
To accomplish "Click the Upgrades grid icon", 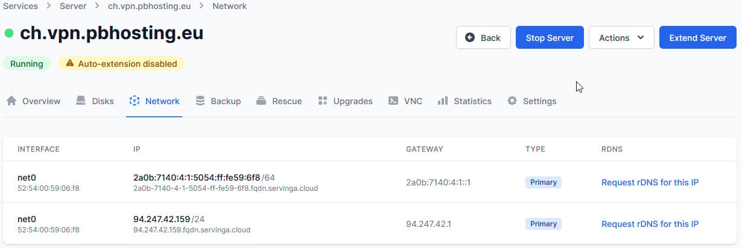I will tap(323, 101).
